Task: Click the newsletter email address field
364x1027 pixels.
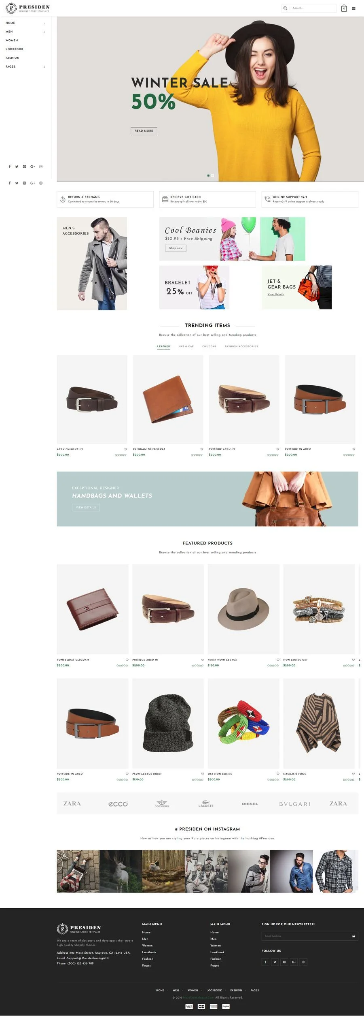Action: 306,936
